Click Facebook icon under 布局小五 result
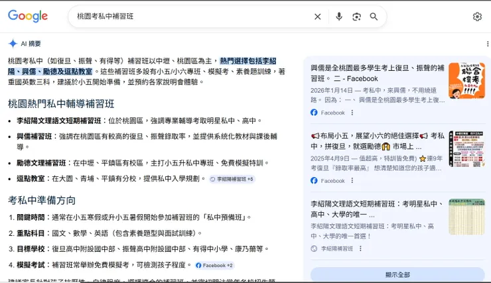The width and height of the screenshot is (491, 283). point(314,180)
